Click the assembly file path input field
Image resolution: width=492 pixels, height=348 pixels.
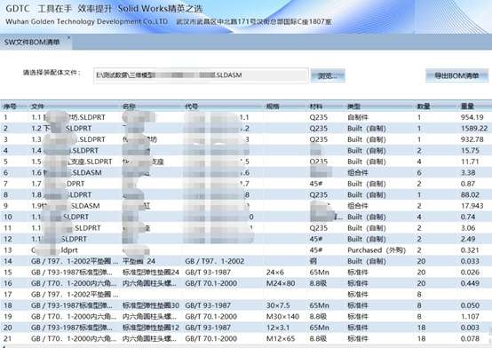201,75
